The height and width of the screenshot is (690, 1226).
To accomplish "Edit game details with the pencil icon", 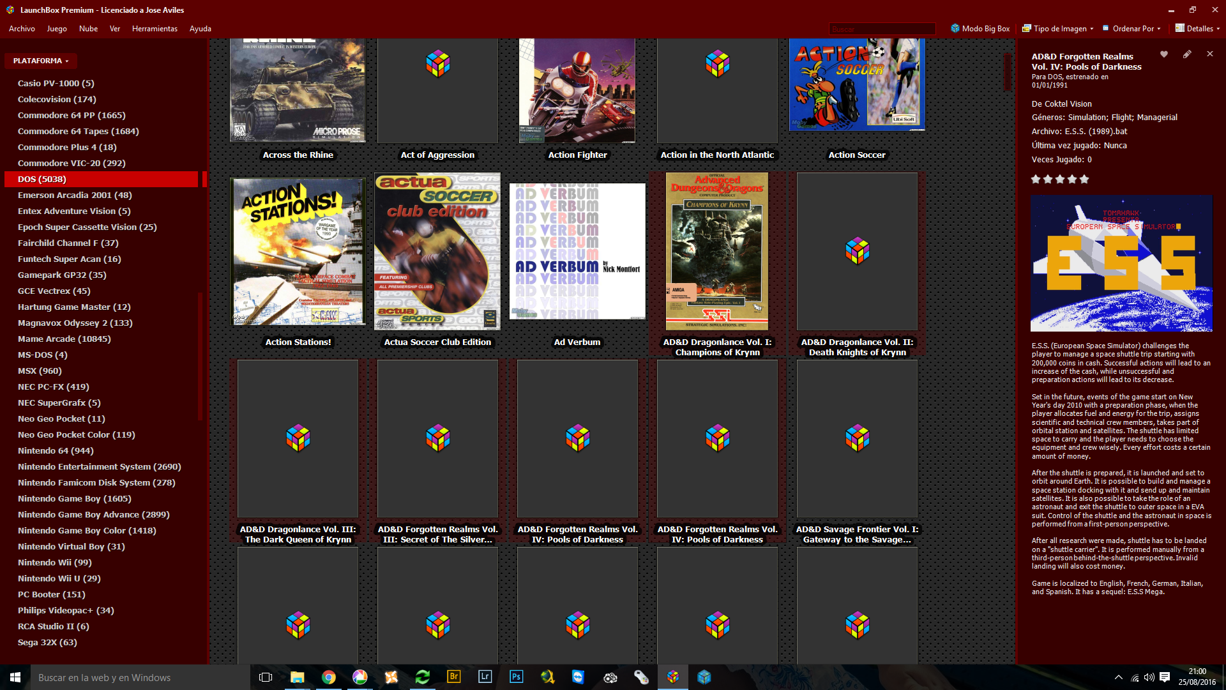I will tap(1187, 54).
